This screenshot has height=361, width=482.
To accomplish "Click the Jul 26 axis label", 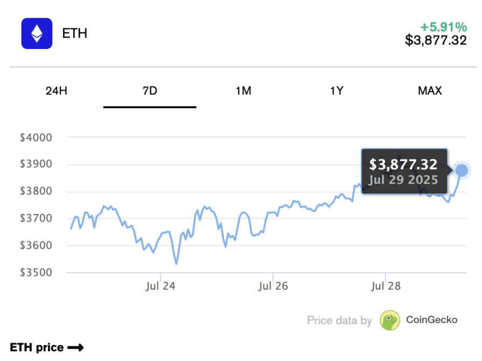I will click(273, 286).
